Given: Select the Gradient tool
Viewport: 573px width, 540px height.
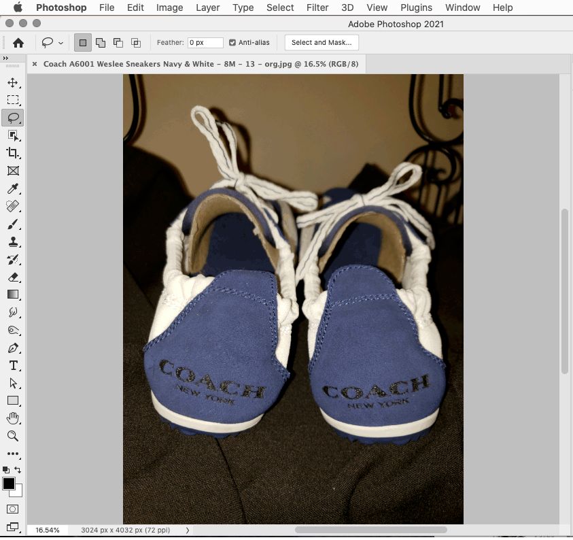Looking at the screenshot, I should tap(13, 294).
